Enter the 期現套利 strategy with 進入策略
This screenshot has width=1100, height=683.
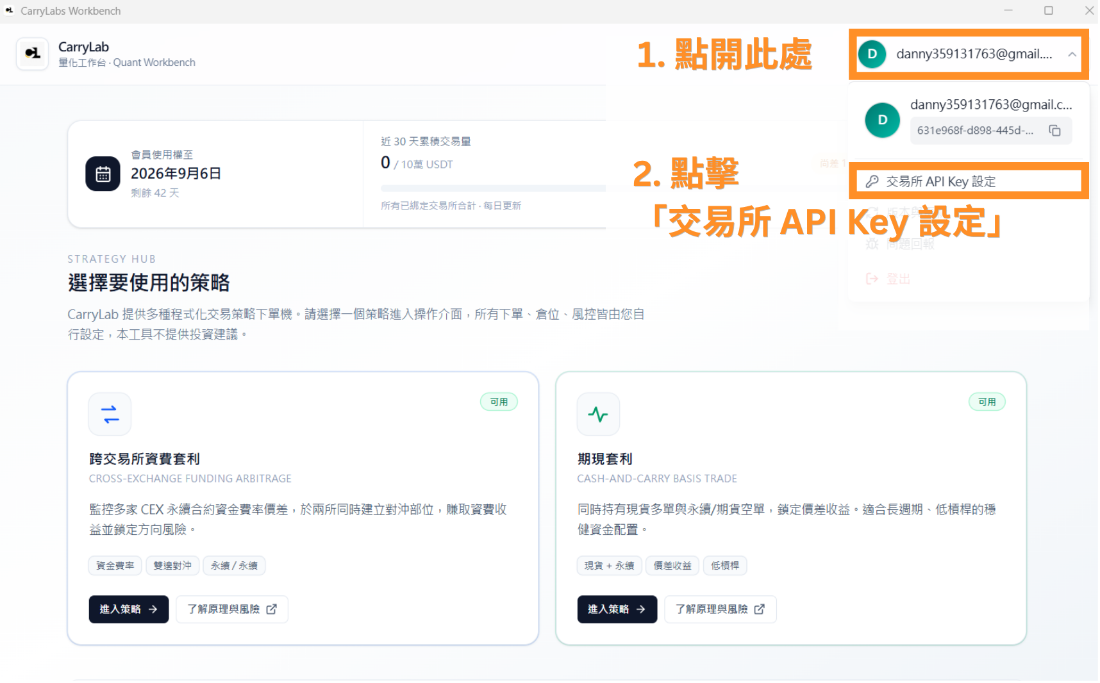coord(617,609)
